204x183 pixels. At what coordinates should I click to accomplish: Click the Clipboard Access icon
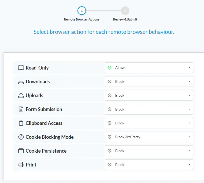click(x=21, y=123)
